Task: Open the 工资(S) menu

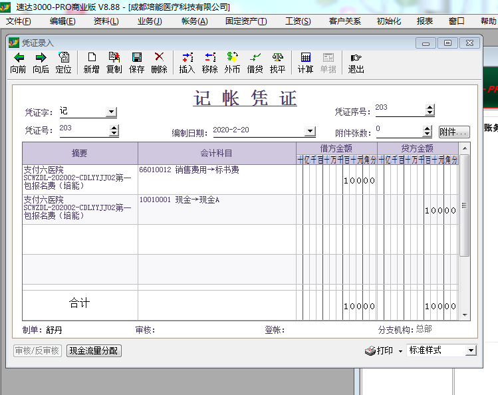Action: 299,21
